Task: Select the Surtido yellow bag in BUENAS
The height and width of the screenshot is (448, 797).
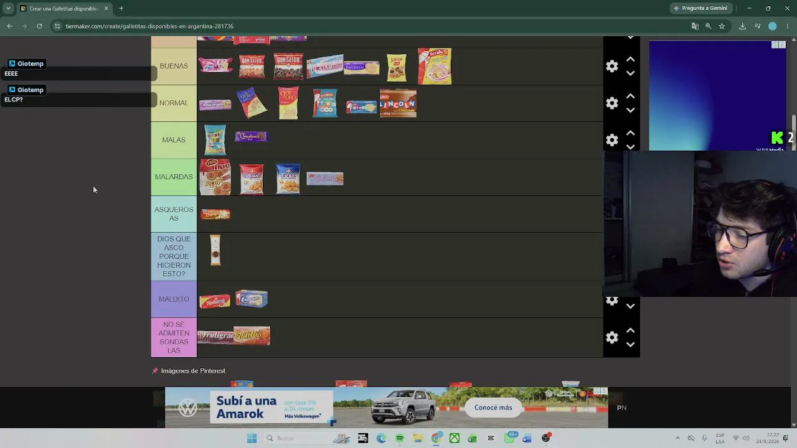Action: click(x=397, y=67)
